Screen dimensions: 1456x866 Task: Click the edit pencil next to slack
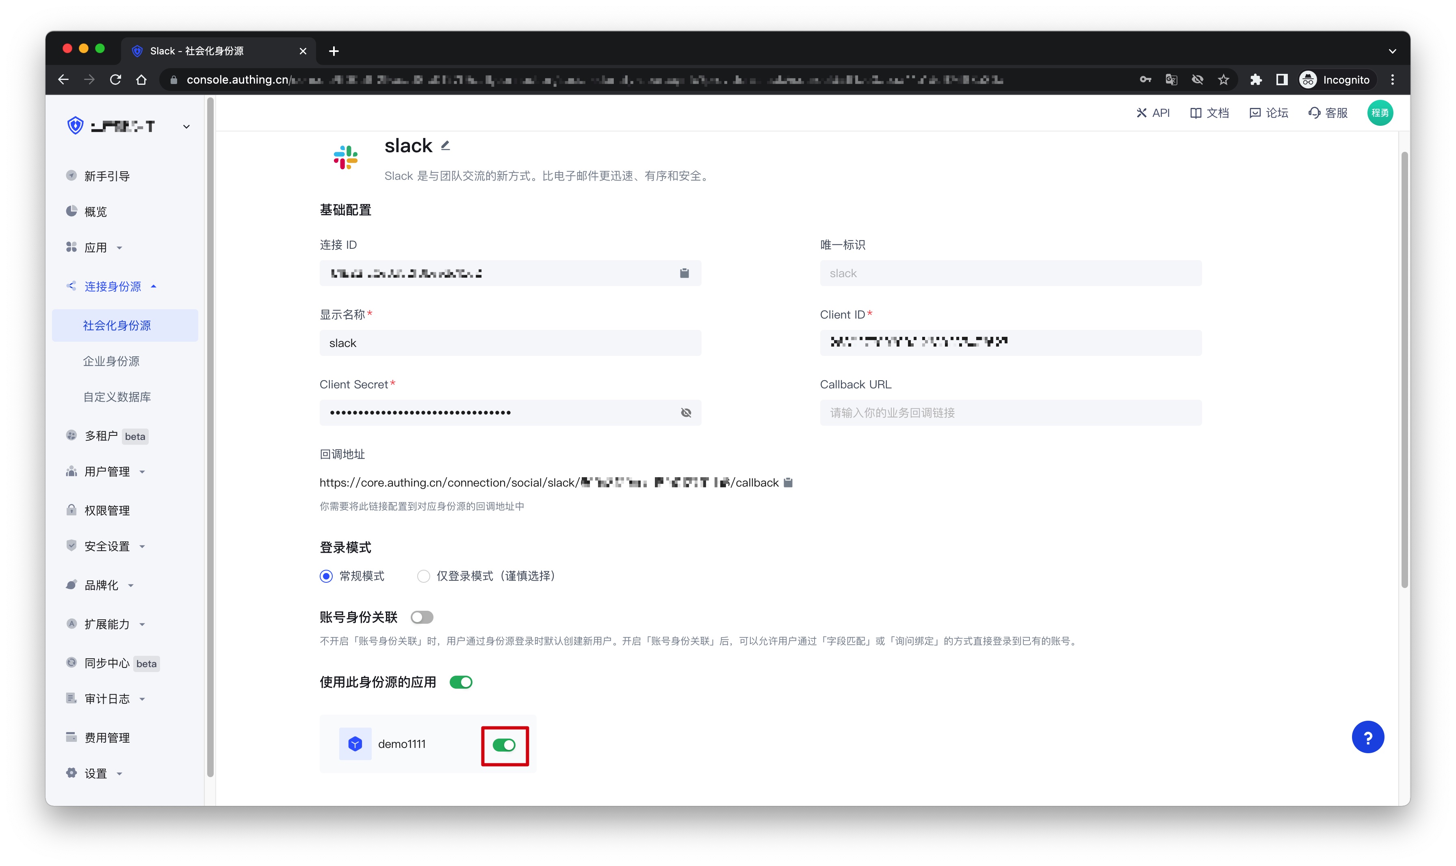click(x=446, y=145)
